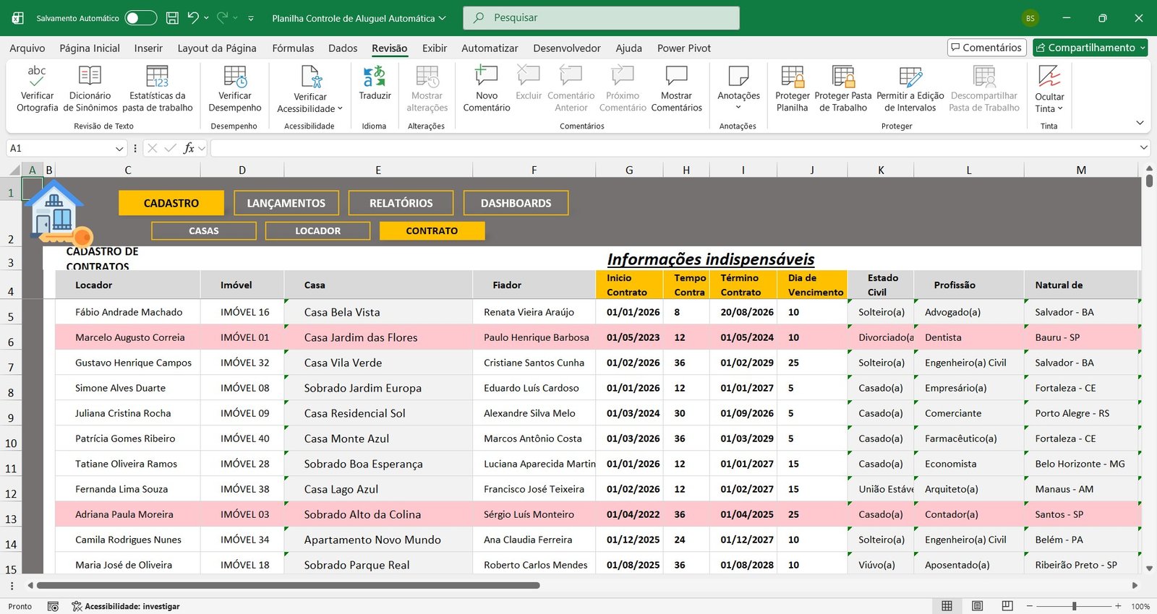Screen dimensions: 1157x614
Task: Undo the last action
Action: pos(192,18)
